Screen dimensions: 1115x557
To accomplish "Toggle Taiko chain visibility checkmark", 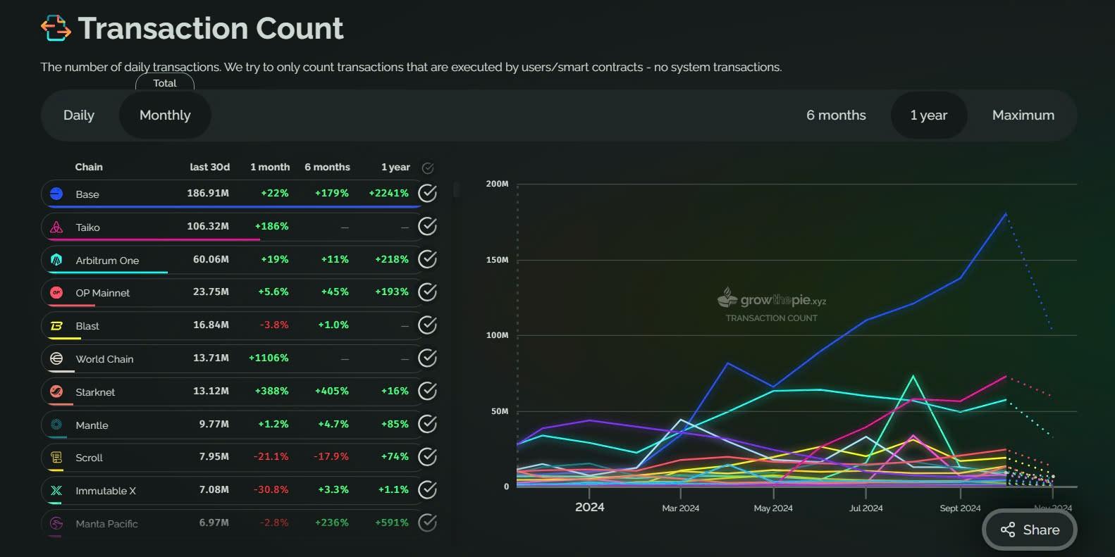I will coord(427,226).
